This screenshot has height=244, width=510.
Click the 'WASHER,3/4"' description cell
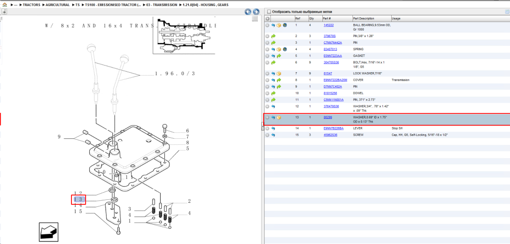click(371, 108)
